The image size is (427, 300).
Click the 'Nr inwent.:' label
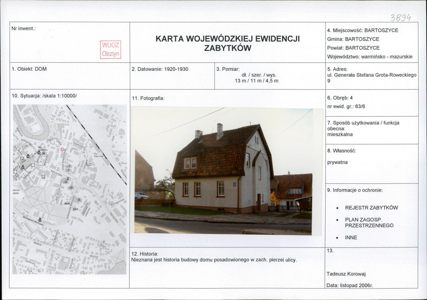[24, 28]
